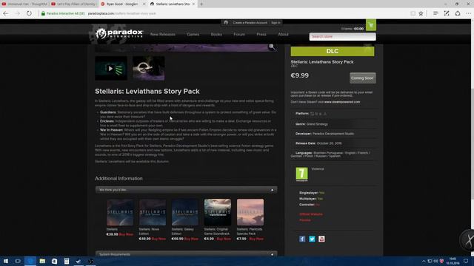
Task: Click the red Preview link
Action: coord(304,220)
